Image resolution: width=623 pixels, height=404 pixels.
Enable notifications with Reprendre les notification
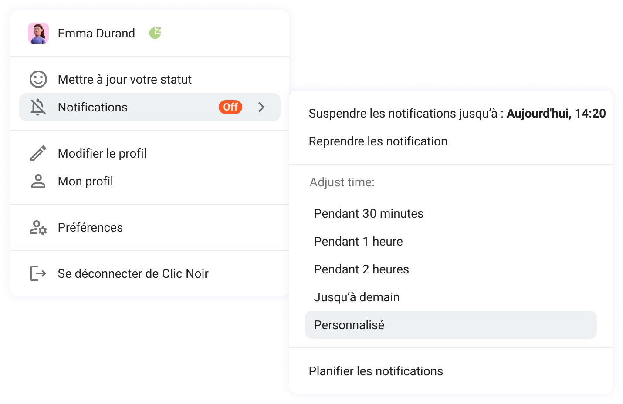(378, 141)
